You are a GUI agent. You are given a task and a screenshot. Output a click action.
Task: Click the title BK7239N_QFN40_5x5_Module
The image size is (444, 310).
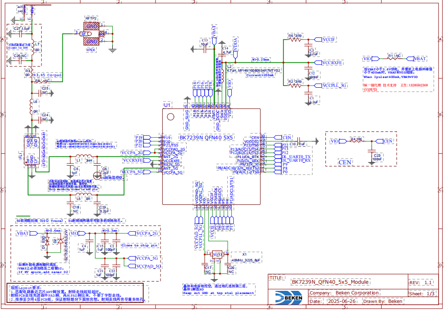(x=330, y=282)
